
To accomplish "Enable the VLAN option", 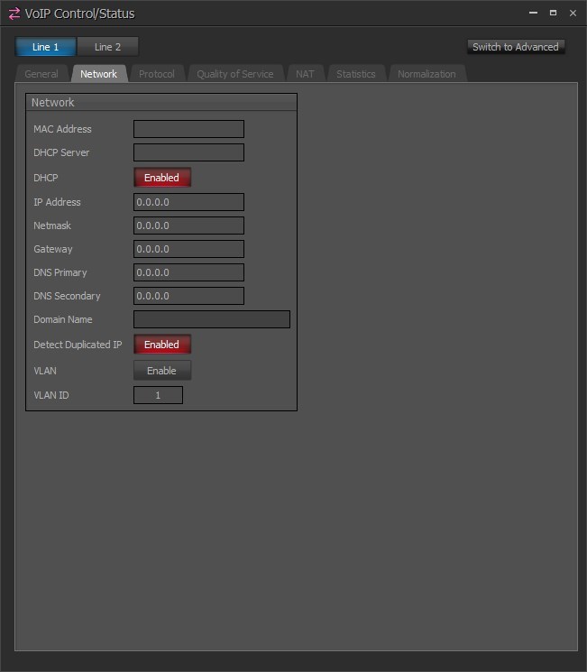I will [162, 371].
